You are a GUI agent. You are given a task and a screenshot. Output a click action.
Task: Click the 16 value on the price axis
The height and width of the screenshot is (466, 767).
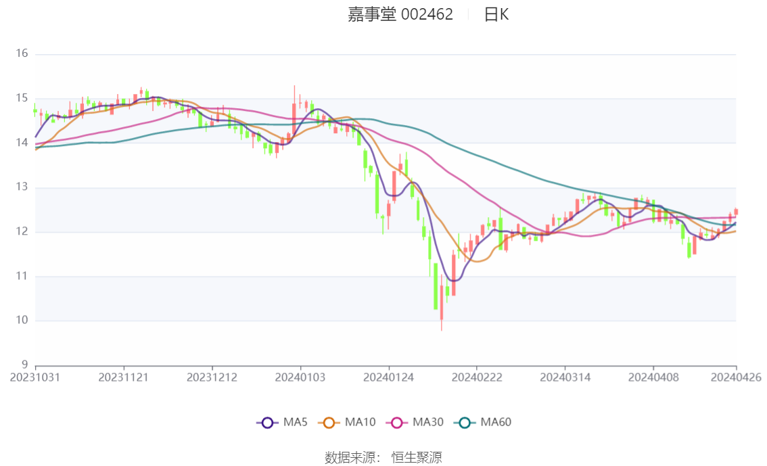(22, 54)
